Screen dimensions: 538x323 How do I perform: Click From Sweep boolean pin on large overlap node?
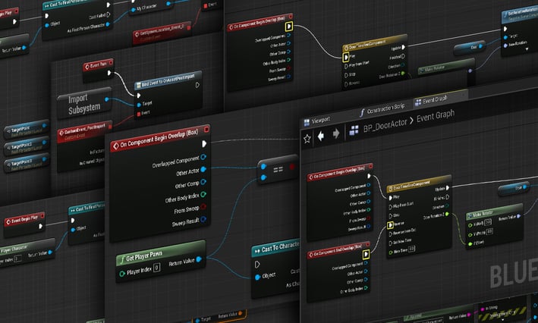[203, 206]
